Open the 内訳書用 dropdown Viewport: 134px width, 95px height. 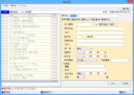point(120,60)
